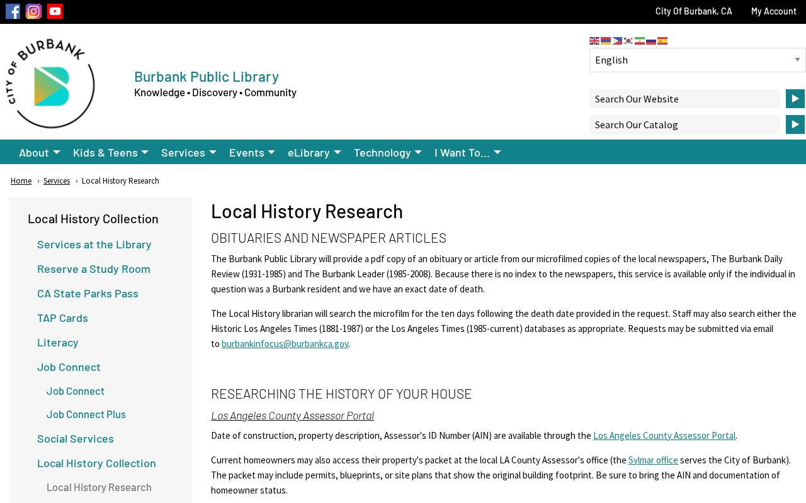Go to Services breadcrumb
The width and height of the screenshot is (806, 503).
(57, 181)
